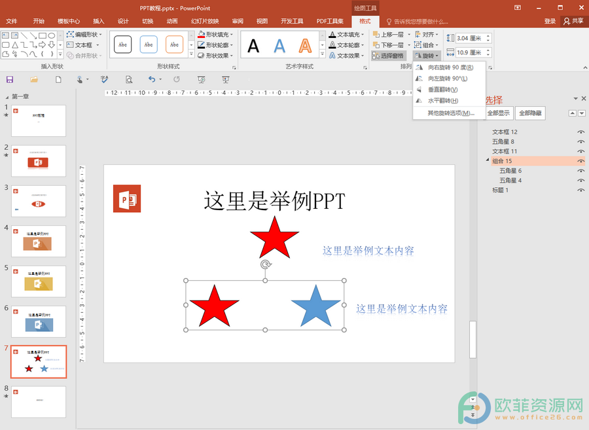Open 其他旋转选项 more rotation options

tap(449, 113)
